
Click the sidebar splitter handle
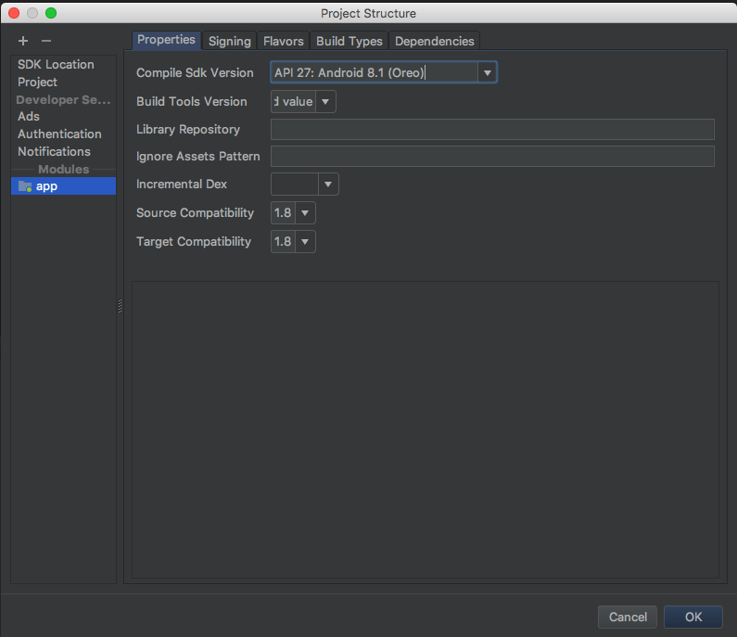(121, 306)
